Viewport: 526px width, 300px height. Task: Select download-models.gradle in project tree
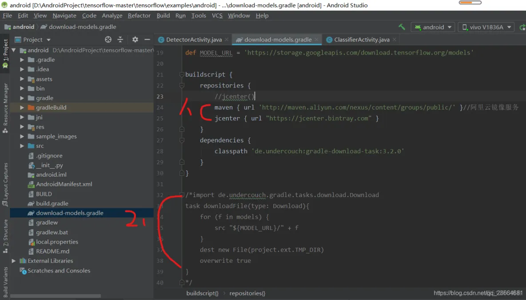coord(70,213)
